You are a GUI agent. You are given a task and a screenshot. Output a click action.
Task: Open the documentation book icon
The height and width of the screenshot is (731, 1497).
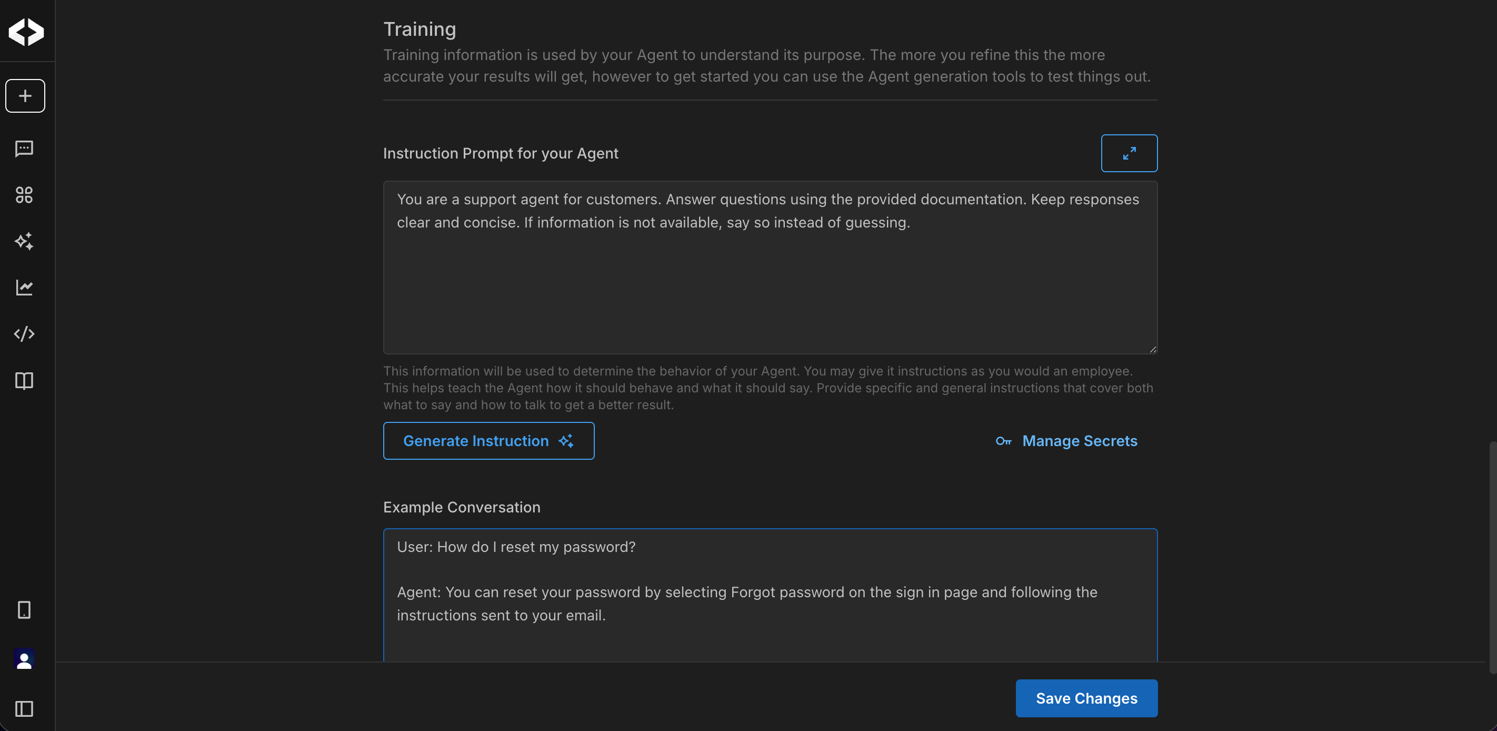click(24, 381)
